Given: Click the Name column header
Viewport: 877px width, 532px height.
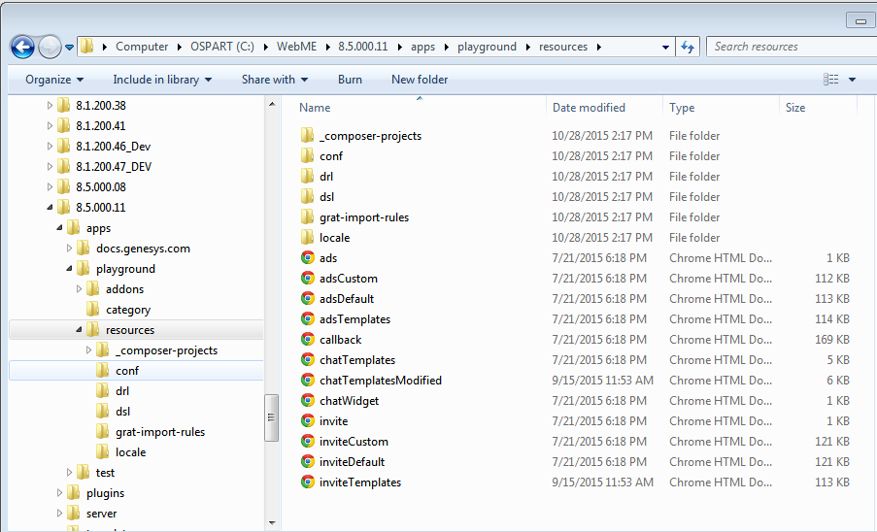Looking at the screenshot, I should [315, 108].
